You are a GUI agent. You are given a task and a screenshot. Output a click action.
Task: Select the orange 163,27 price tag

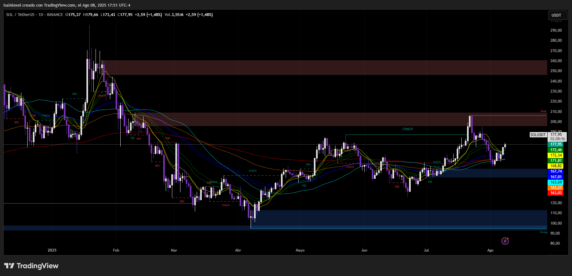click(x=556, y=188)
